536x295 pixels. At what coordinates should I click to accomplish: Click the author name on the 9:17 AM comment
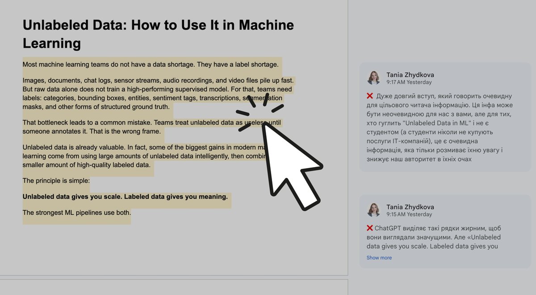point(410,75)
